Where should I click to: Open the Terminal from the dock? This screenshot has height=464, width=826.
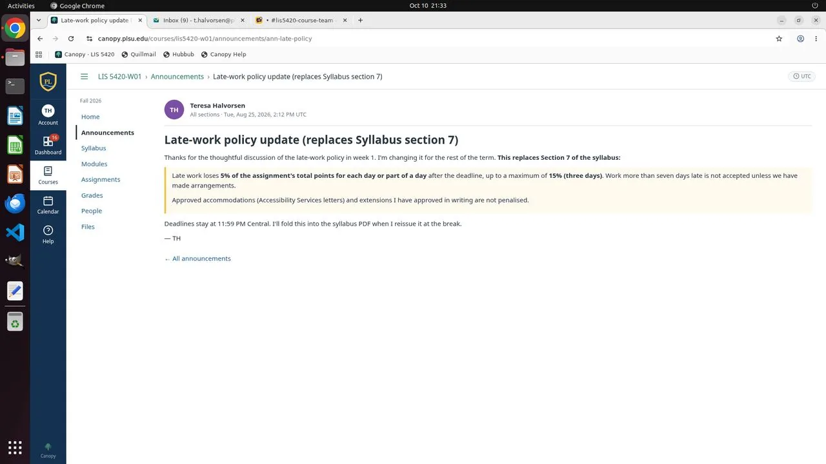15,85
